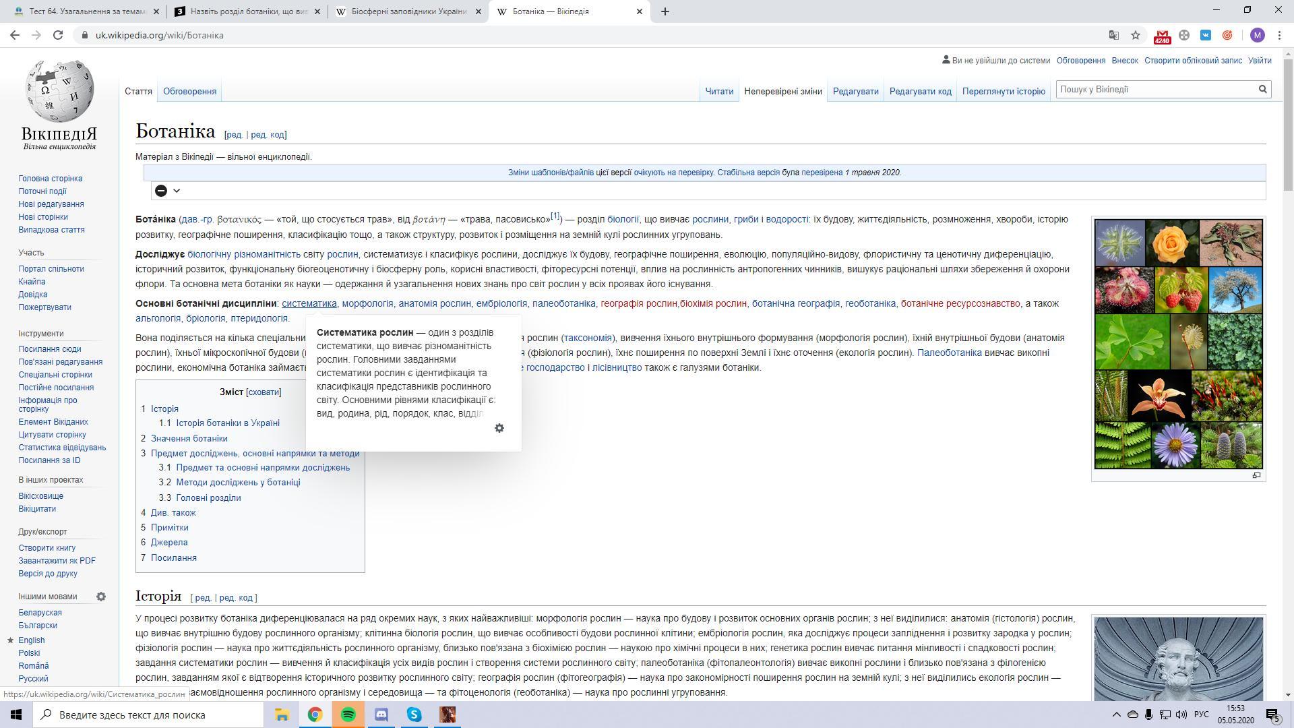Open the Посилання сюди tools link
Image resolution: width=1294 pixels, height=728 pixels.
pyautogui.click(x=50, y=349)
